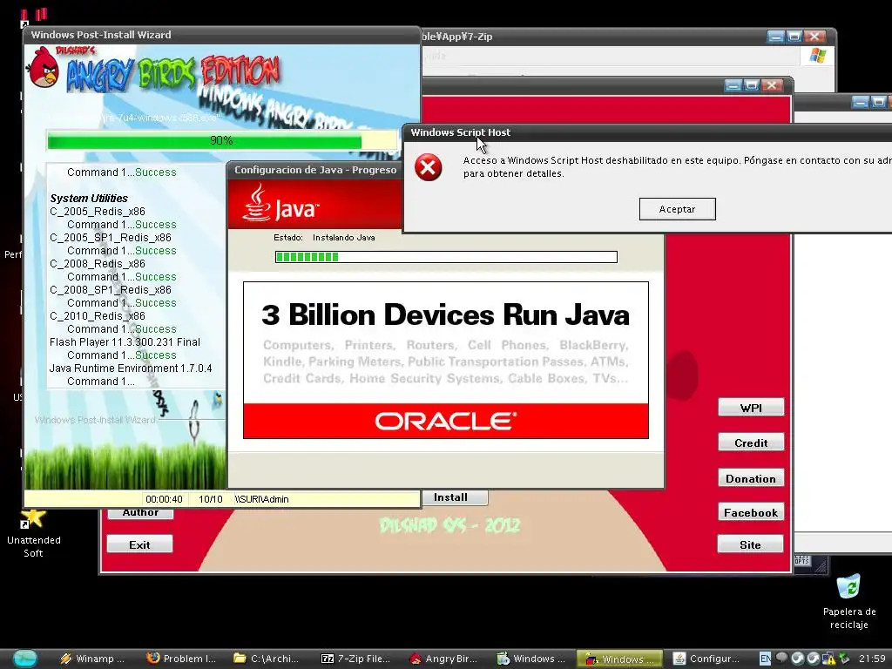The image size is (892, 669).
Task: Select C_2008_SP1_Redis_x86 entry in WPI list
Action: (x=111, y=289)
